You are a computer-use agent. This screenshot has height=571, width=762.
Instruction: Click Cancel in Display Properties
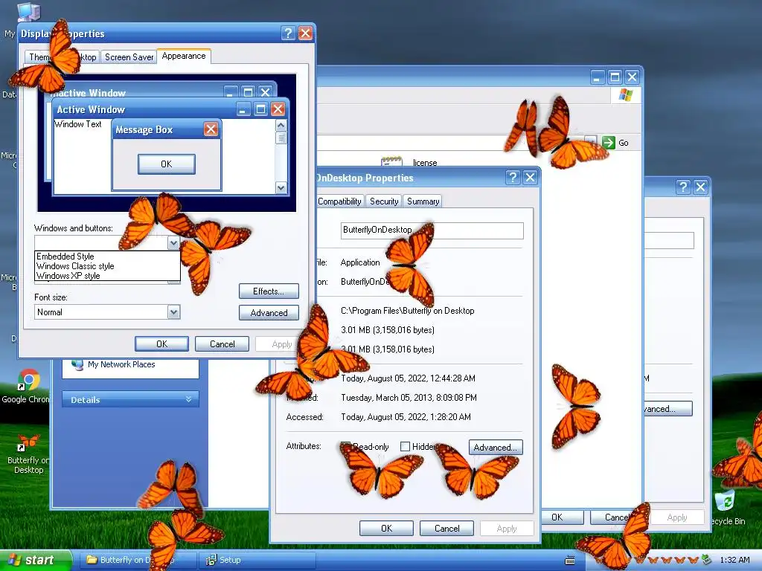222,343
